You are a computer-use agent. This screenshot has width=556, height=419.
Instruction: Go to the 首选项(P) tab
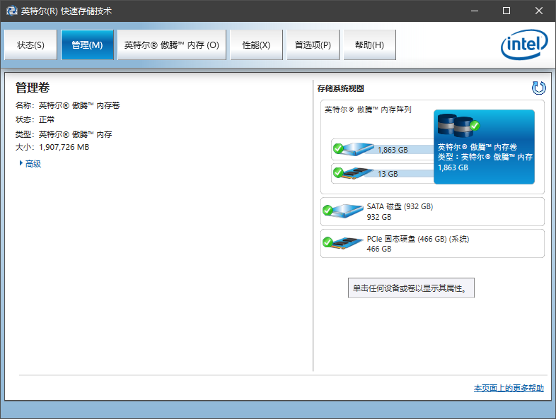(x=313, y=45)
